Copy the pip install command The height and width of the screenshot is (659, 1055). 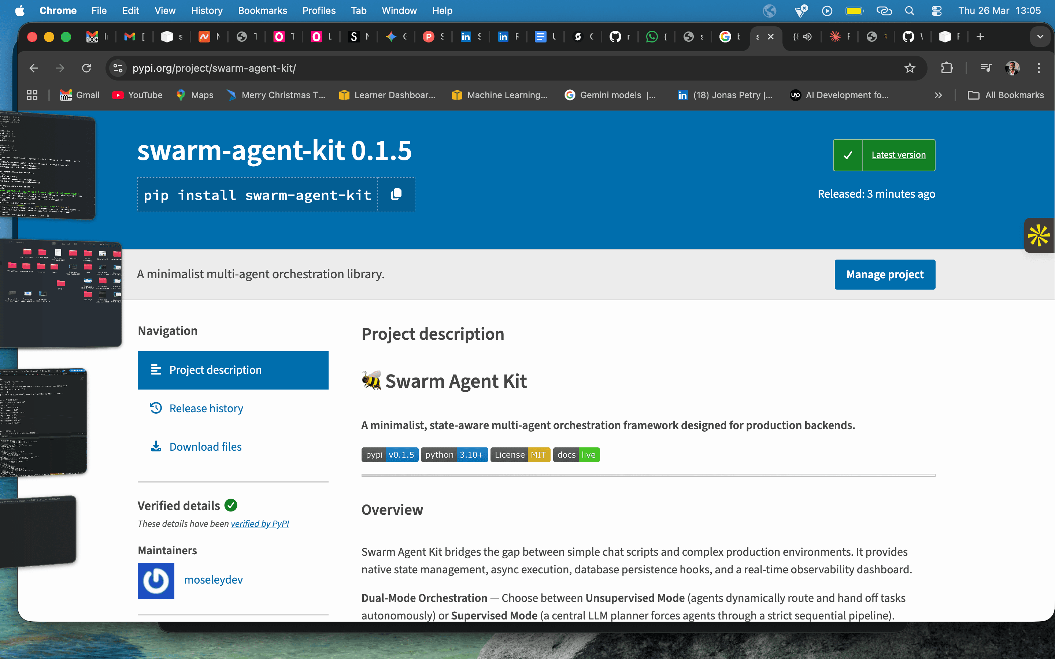396,194
